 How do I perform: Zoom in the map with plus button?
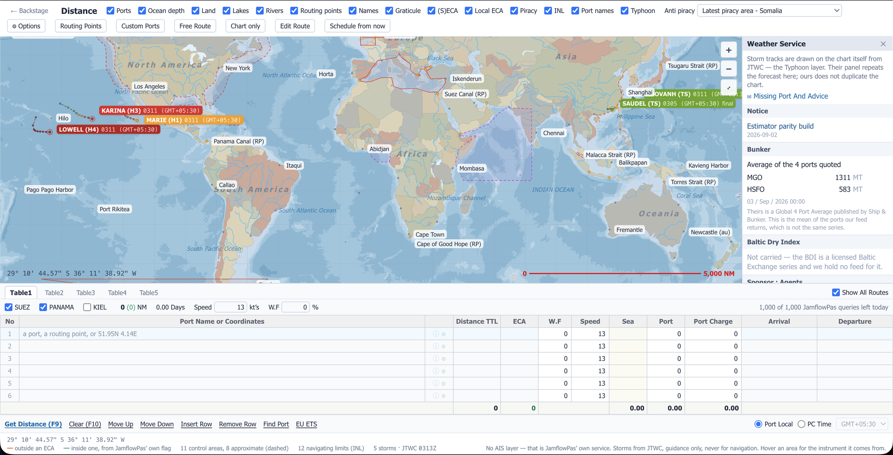point(729,50)
